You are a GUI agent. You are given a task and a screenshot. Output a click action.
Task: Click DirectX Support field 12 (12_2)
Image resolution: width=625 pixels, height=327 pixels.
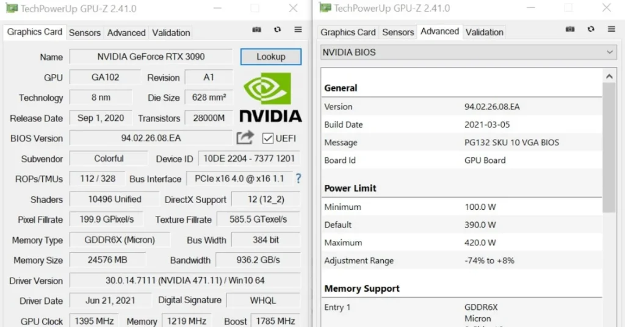(x=266, y=199)
